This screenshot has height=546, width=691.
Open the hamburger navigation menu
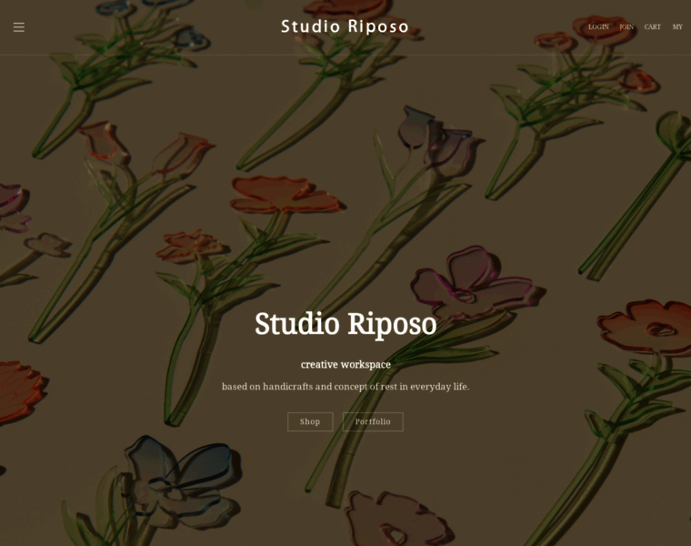click(x=19, y=27)
